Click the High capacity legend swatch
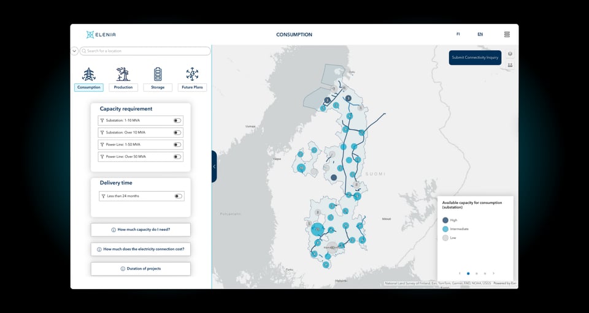 click(x=445, y=220)
